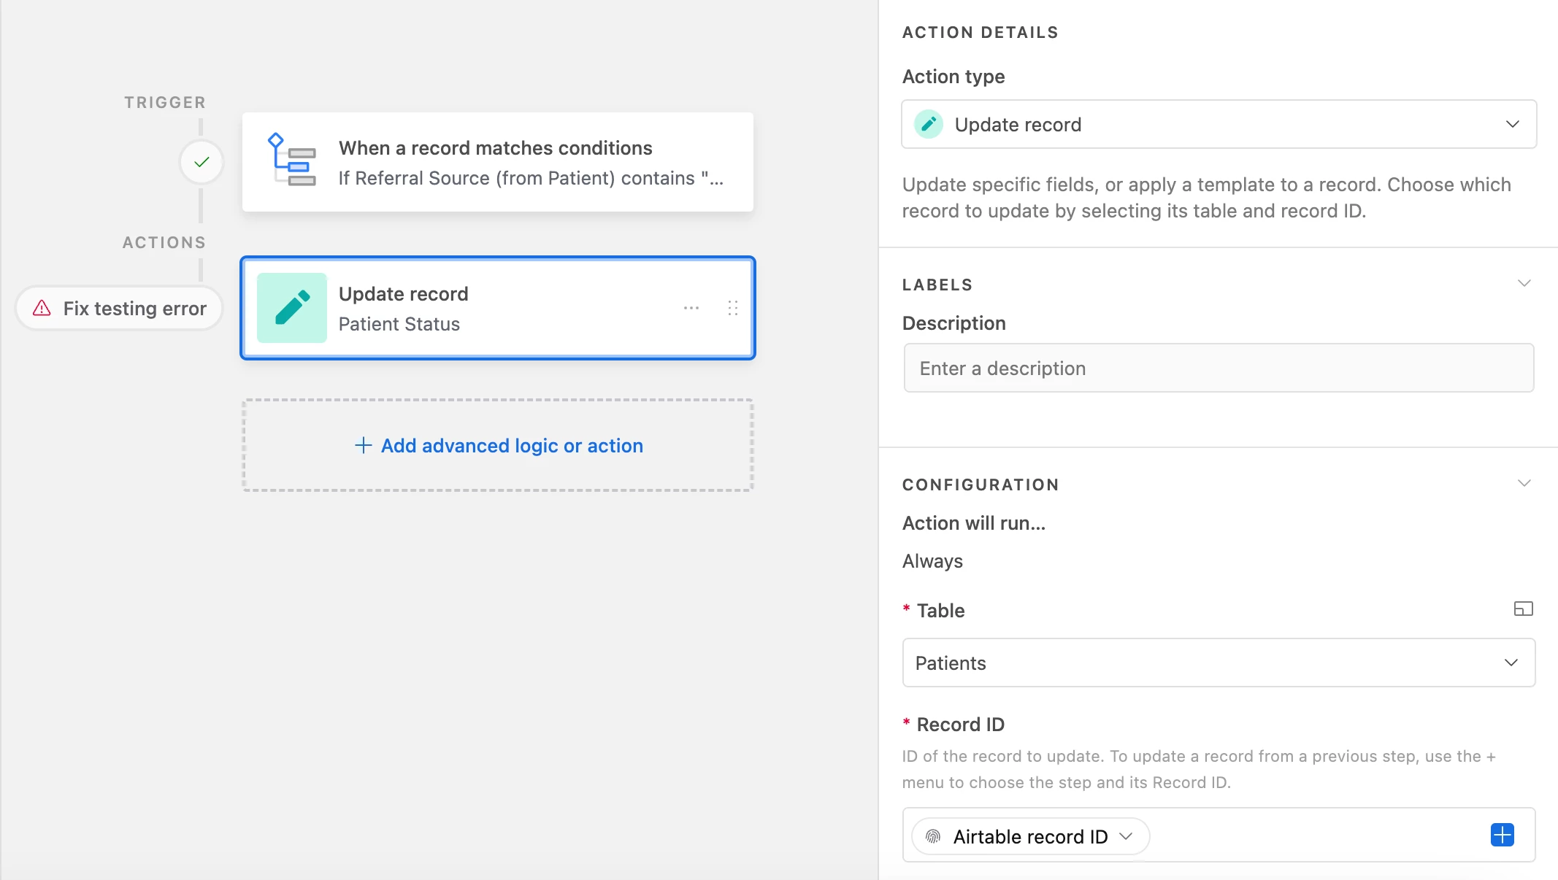This screenshot has width=1558, height=880.
Task: Select the Update record Patient Status action card
Action: 496,308
